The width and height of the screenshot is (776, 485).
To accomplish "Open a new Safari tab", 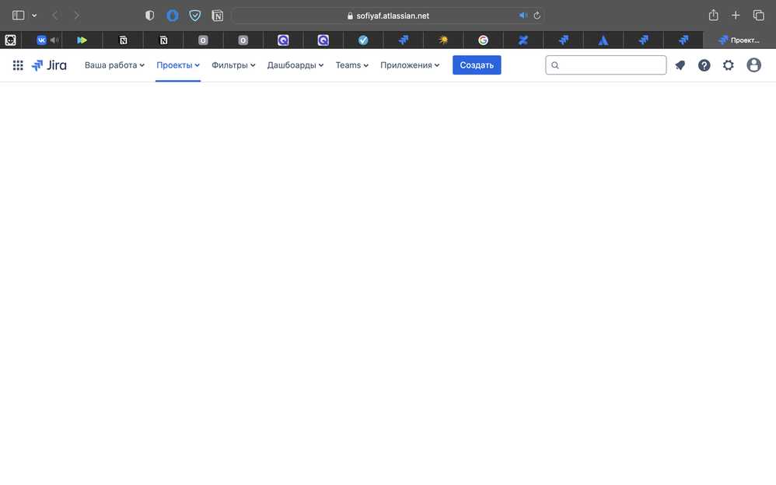I will (x=736, y=16).
